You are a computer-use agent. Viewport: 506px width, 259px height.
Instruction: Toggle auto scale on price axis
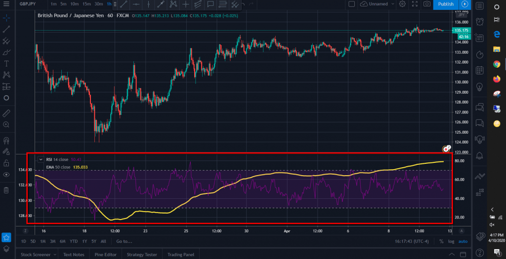pos(462,241)
